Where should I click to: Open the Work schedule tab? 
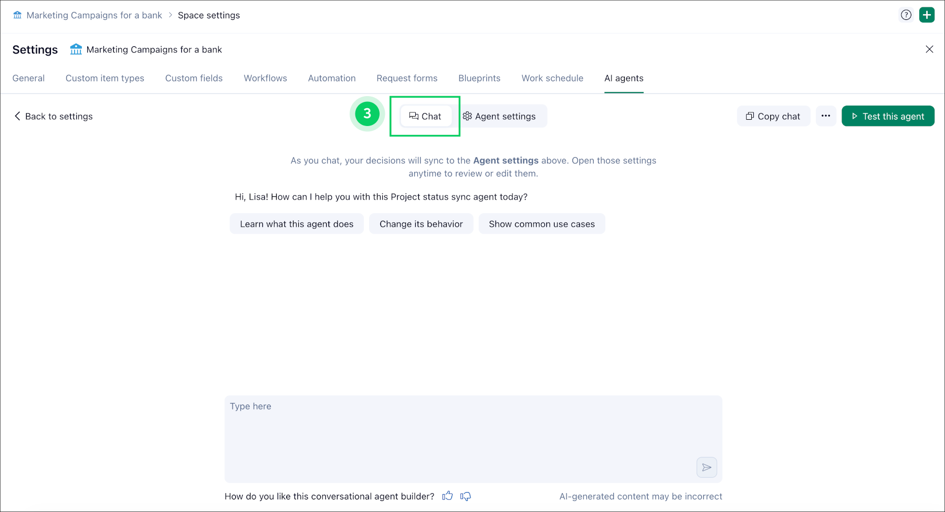552,78
